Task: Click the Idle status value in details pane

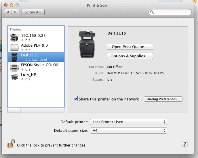Action: click(x=109, y=79)
